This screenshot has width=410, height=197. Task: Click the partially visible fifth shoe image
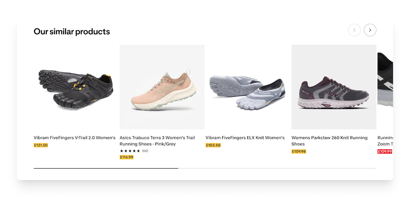tap(385, 87)
